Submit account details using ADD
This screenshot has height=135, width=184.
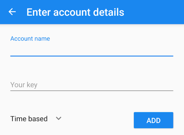click(153, 120)
